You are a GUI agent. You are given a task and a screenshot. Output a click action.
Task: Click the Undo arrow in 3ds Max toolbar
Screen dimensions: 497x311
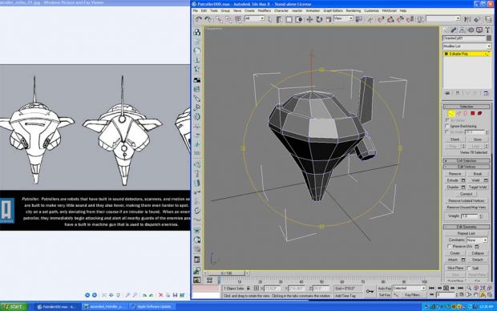pyautogui.click(x=199, y=19)
